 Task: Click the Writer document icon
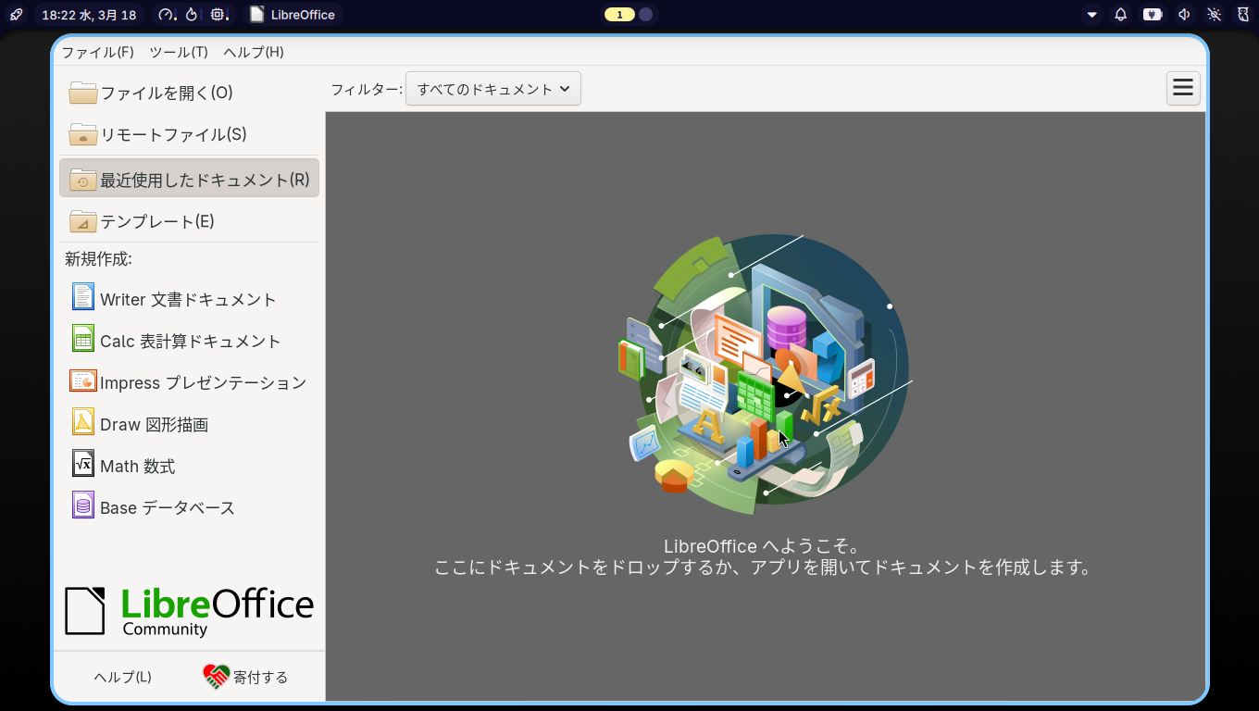click(83, 297)
